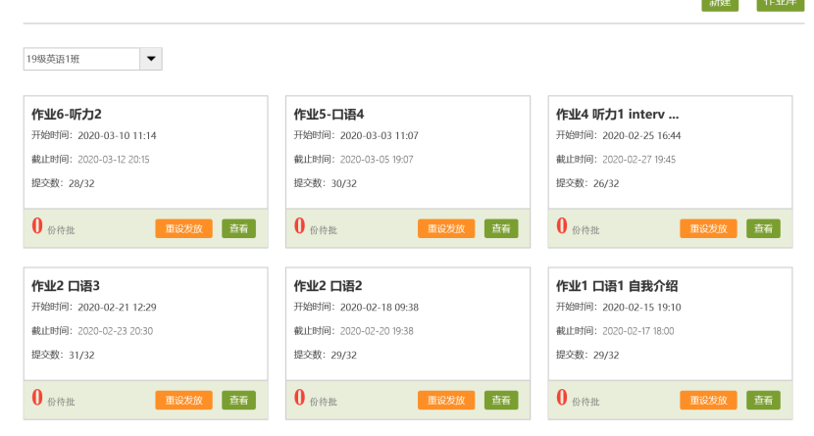Image resolution: width=814 pixels, height=436 pixels.
Task: Click the 作业1 口语1 自我介绍 card title
Action: (617, 286)
